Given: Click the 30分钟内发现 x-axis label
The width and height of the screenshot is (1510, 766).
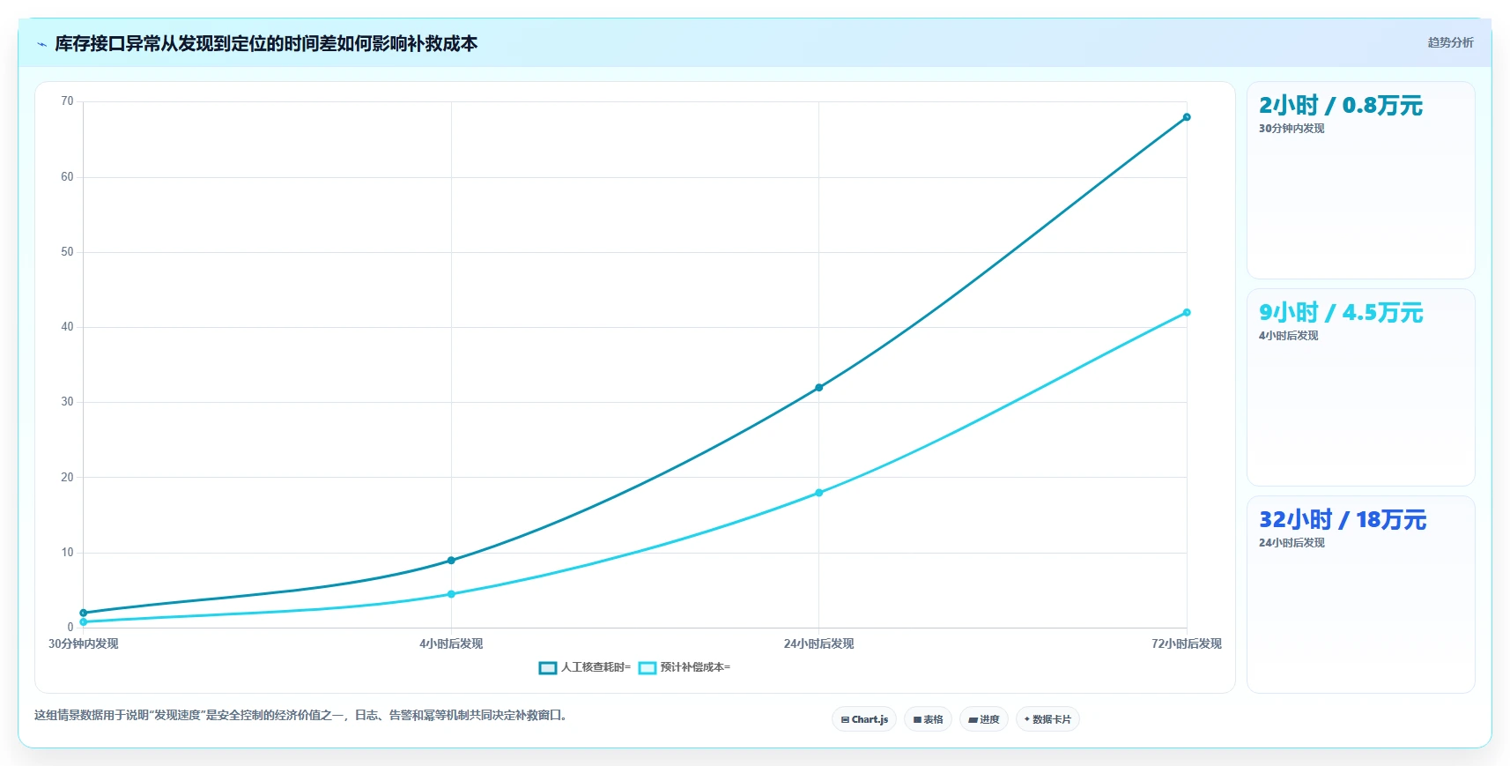Looking at the screenshot, I should tap(84, 644).
